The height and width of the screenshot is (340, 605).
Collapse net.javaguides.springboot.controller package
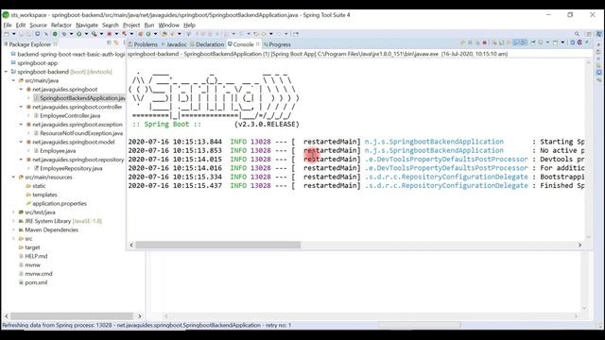click(21, 107)
